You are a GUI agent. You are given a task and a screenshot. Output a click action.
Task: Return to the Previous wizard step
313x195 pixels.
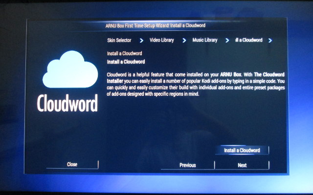point(188,165)
